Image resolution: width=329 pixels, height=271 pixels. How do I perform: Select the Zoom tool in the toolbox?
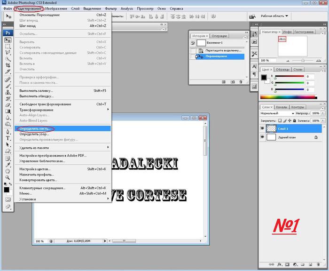pyautogui.click(x=8, y=177)
